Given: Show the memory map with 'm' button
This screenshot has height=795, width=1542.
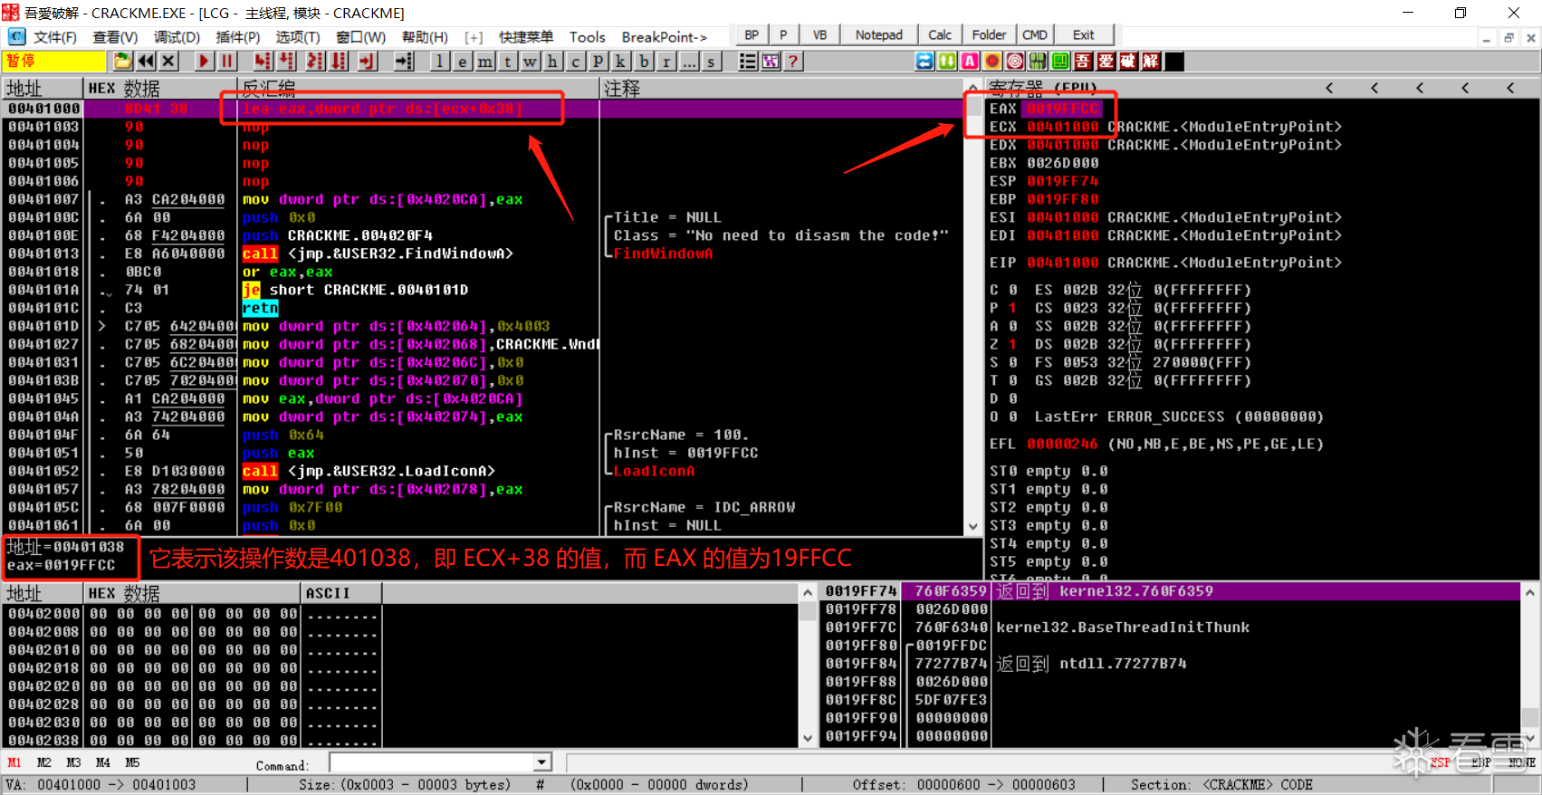Looking at the screenshot, I should [x=485, y=61].
